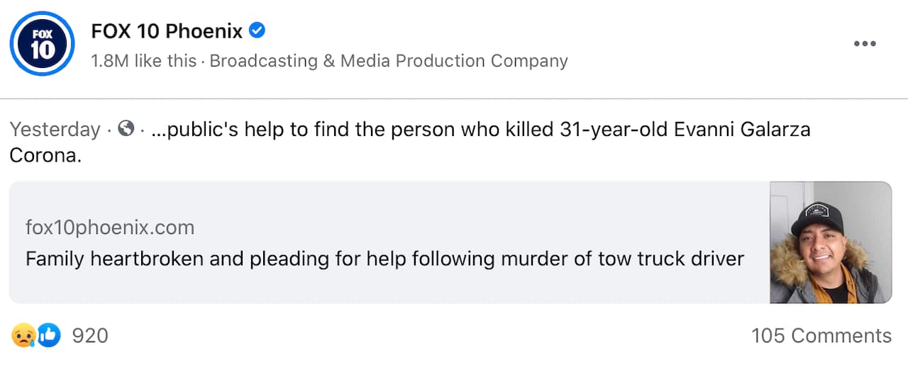
Task: Click the sad face reaction emoji
Action: point(23,335)
